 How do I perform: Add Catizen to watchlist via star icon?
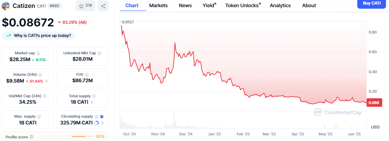click(x=86, y=6)
